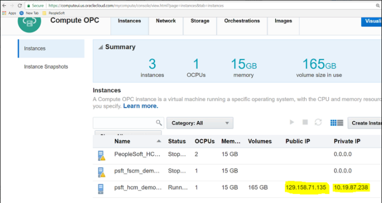382x203 pixels.
Task: Click the Create Instance button
Action: (365, 123)
